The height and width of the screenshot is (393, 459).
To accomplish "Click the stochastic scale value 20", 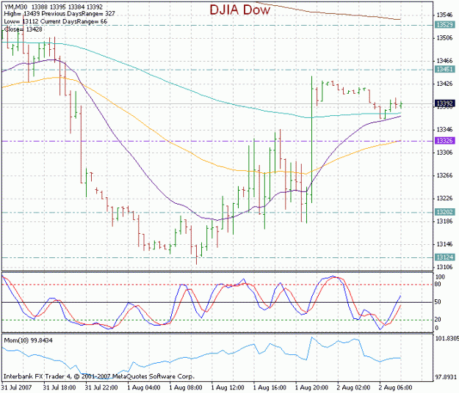I will pos(438,320).
